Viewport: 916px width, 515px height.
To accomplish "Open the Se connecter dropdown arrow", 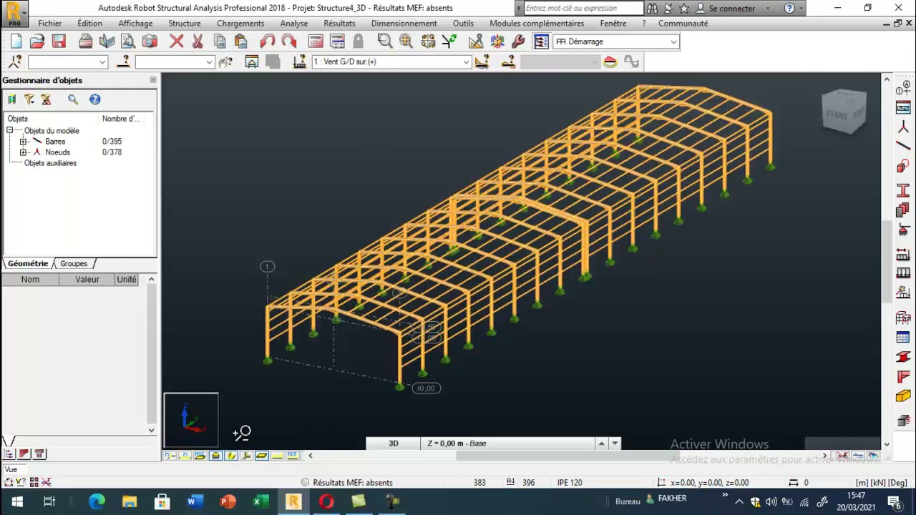I will [768, 9].
